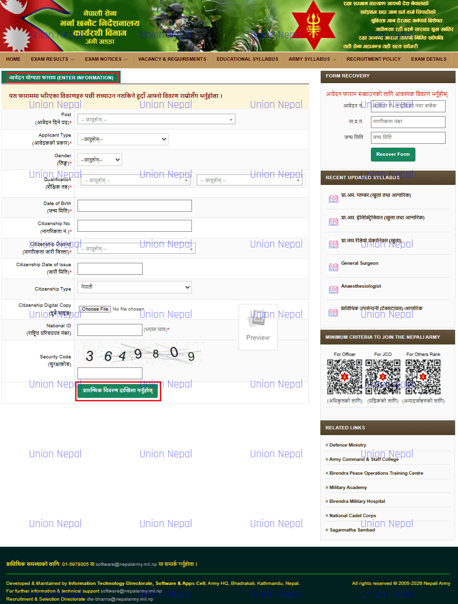The height and width of the screenshot is (604, 458).
Task: Focus the Citizenship No. field
Action: coord(134,226)
